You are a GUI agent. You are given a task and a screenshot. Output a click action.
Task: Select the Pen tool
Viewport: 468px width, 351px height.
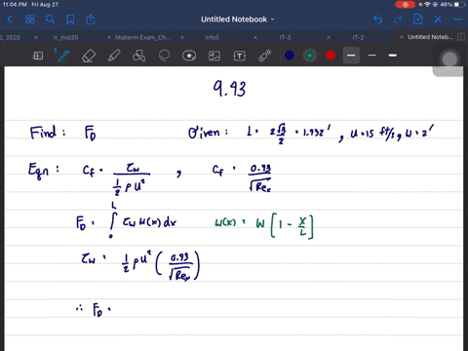[63, 56]
